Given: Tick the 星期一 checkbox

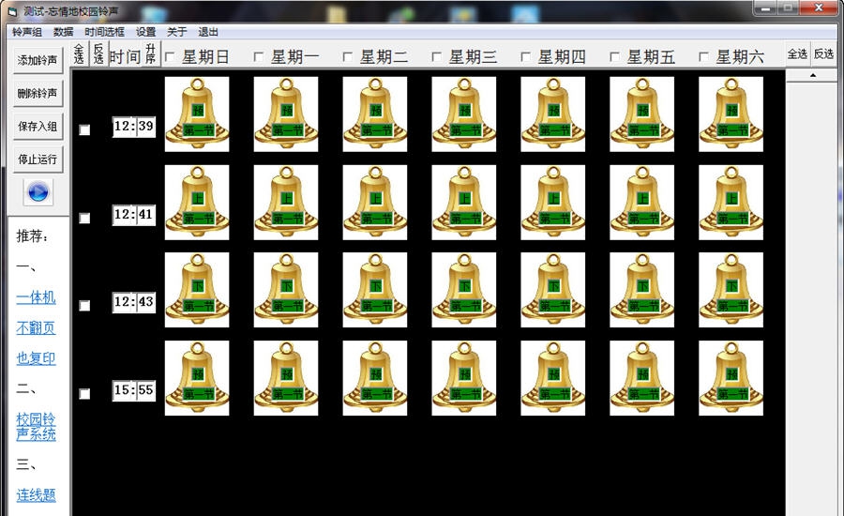Looking at the screenshot, I should point(259,56).
